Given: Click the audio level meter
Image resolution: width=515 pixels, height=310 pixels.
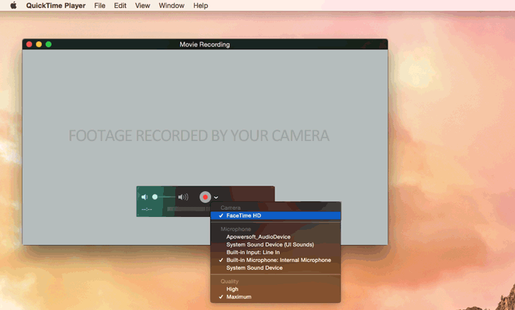Looking at the screenshot, I should tap(188, 209).
